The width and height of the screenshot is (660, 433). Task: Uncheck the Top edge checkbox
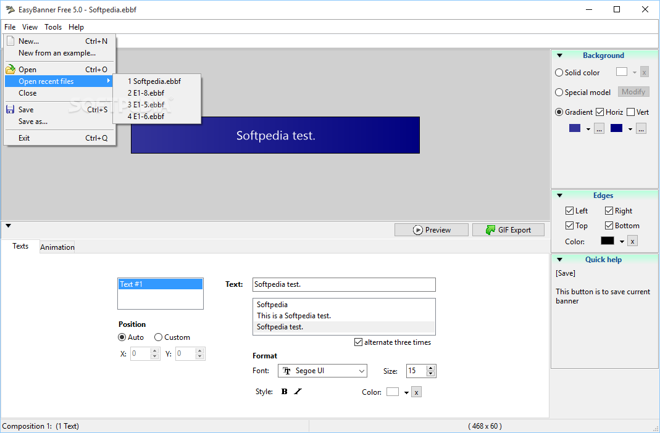coord(569,226)
